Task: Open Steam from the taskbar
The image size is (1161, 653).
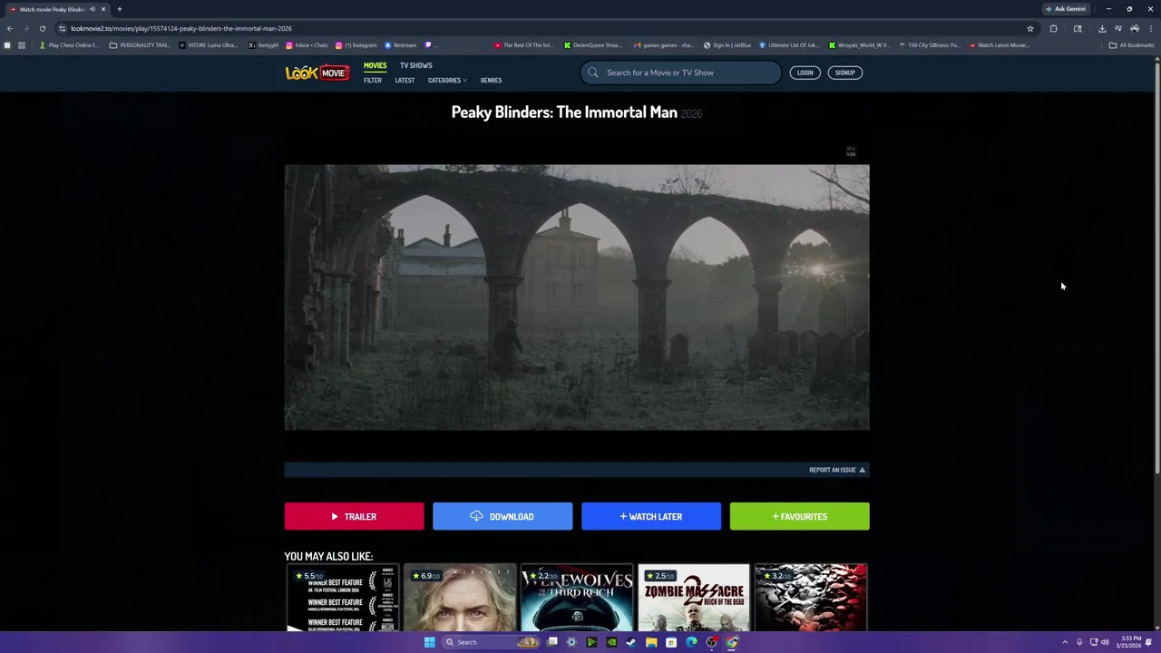Action: coord(631,642)
